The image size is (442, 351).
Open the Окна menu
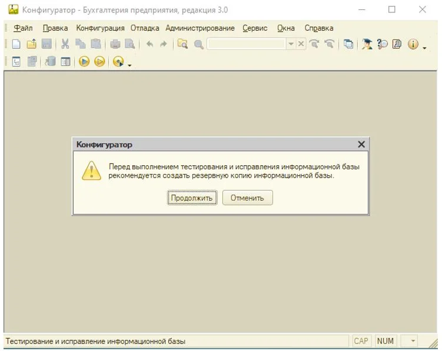(x=286, y=28)
